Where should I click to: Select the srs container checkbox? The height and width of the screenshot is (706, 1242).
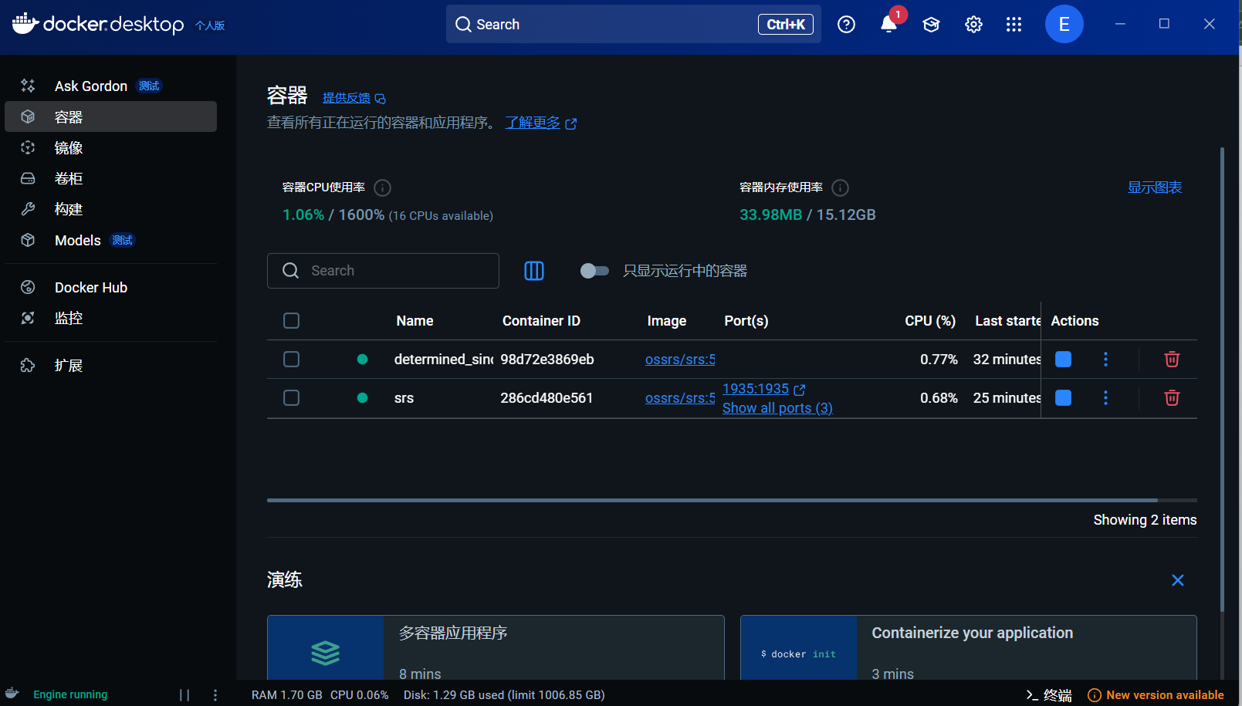(291, 397)
